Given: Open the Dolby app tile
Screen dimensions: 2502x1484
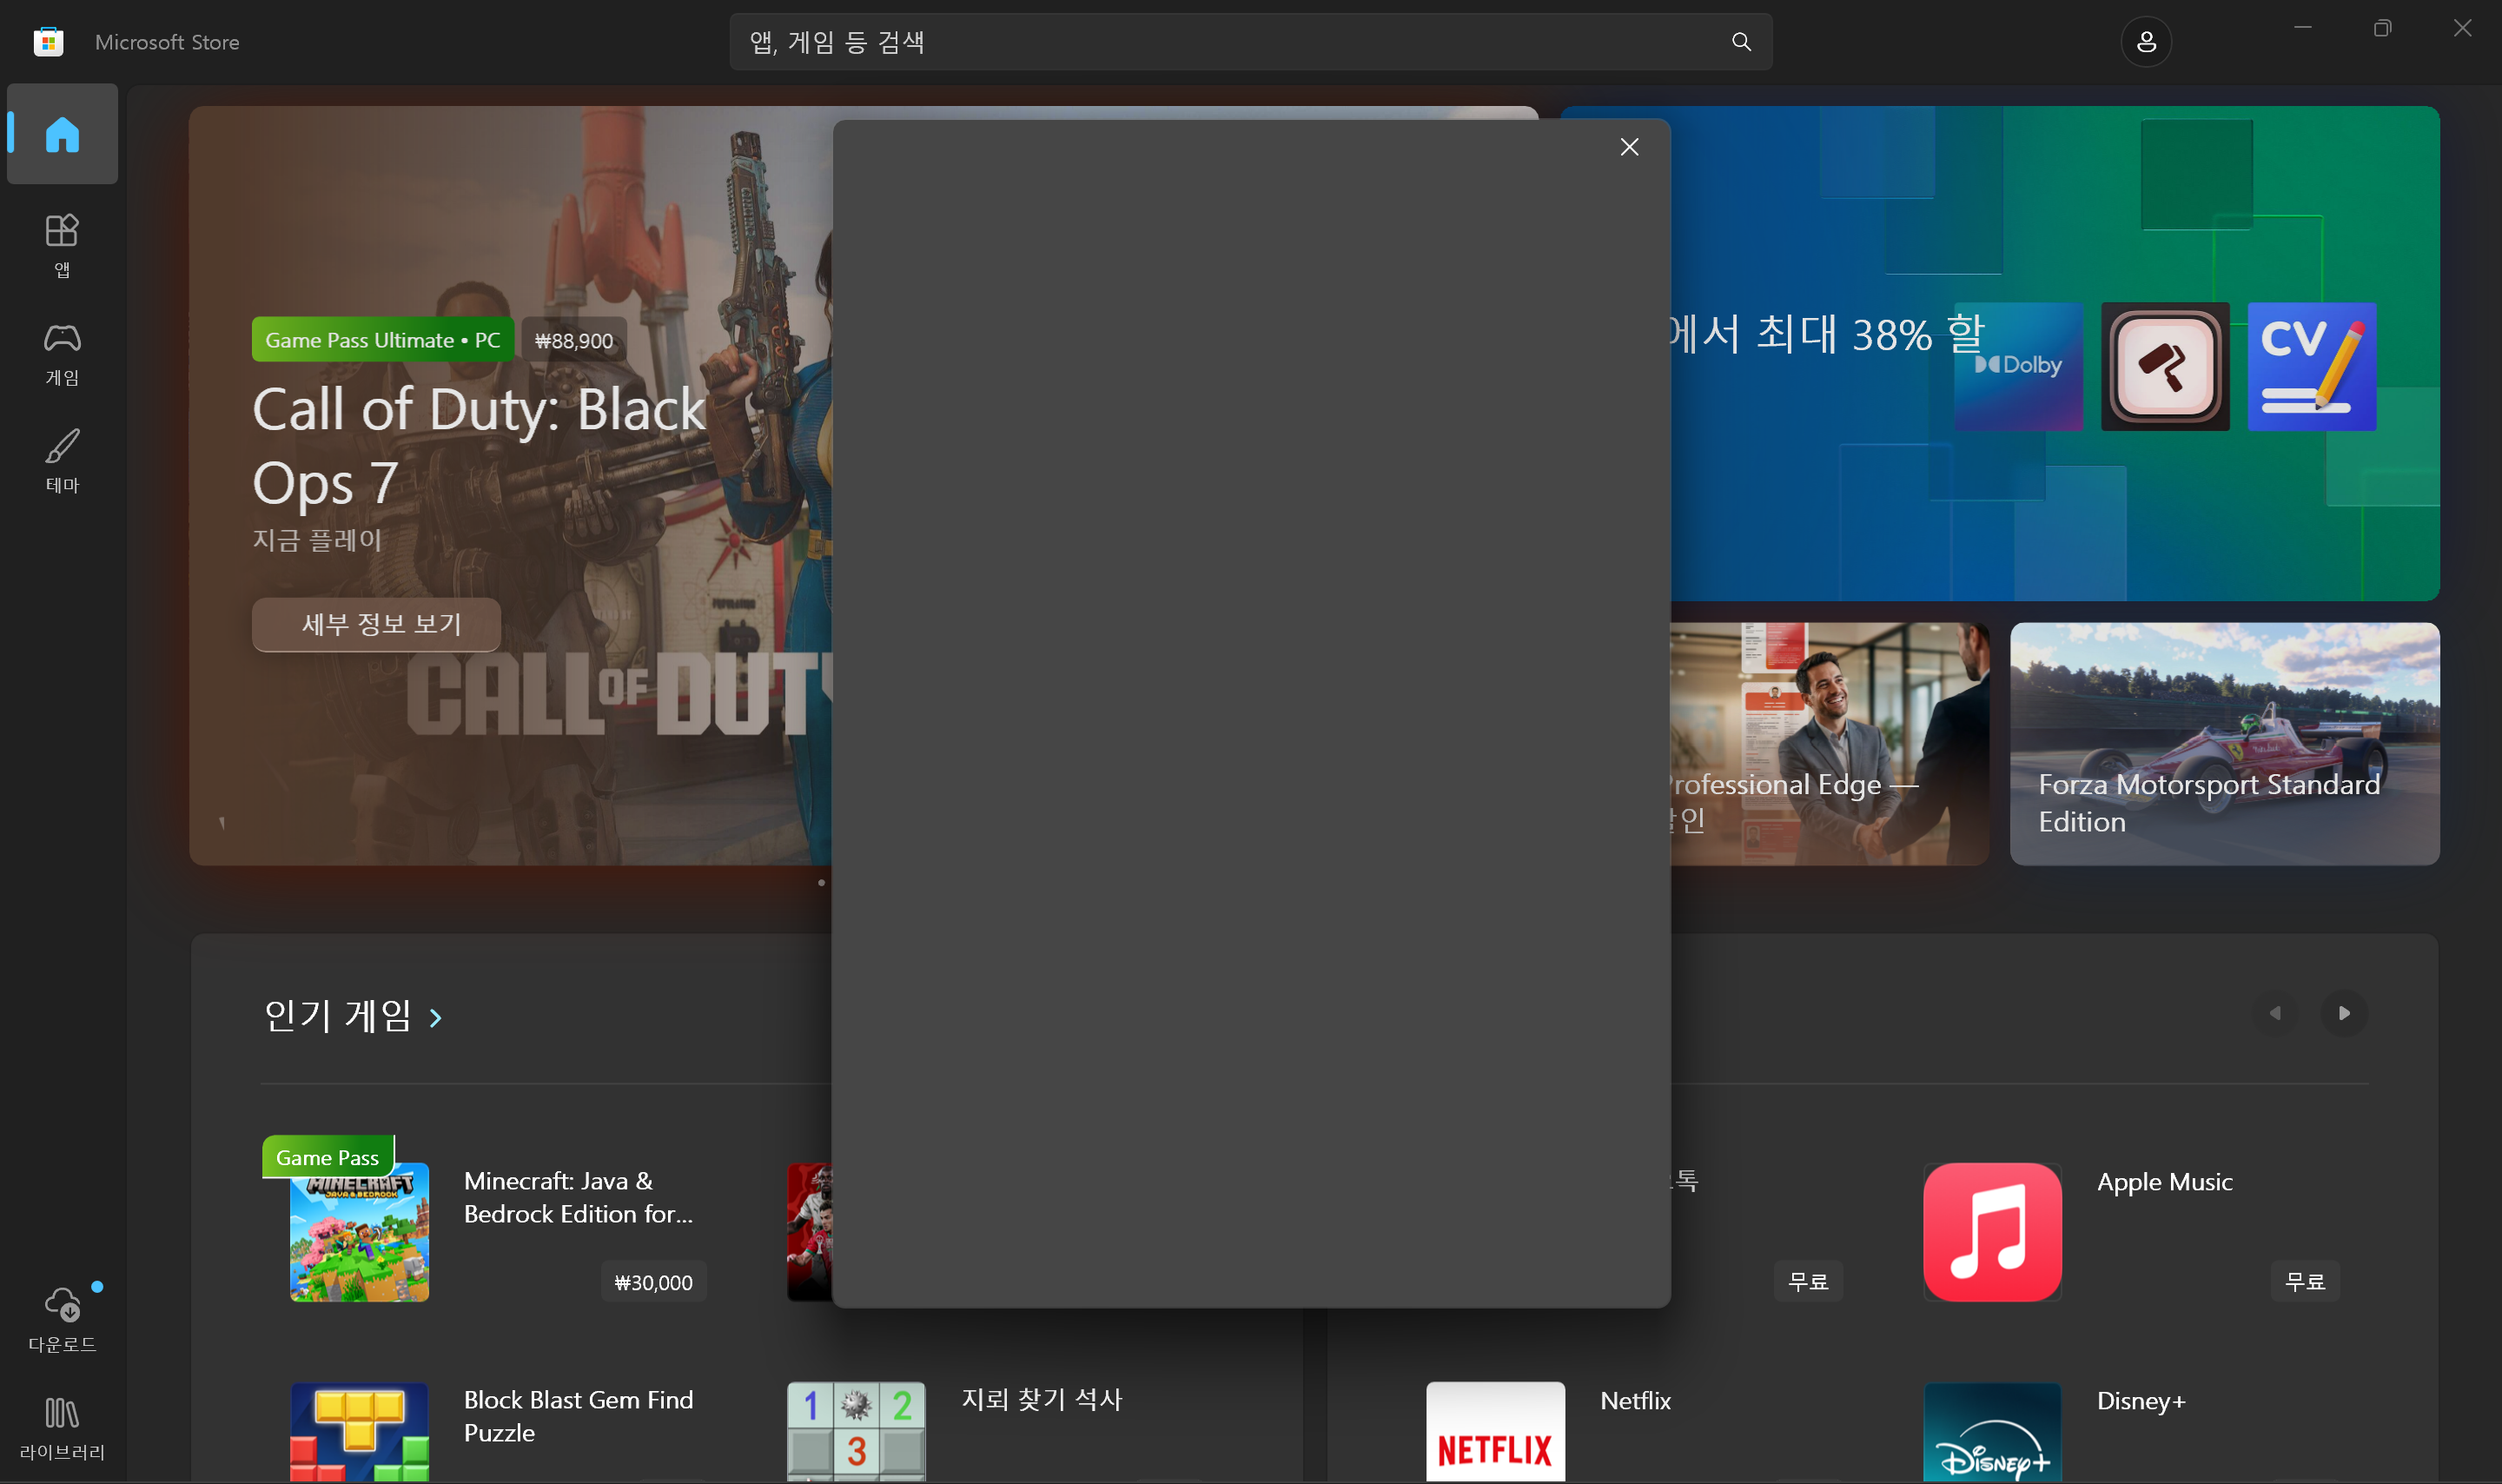Looking at the screenshot, I should pos(2019,367).
